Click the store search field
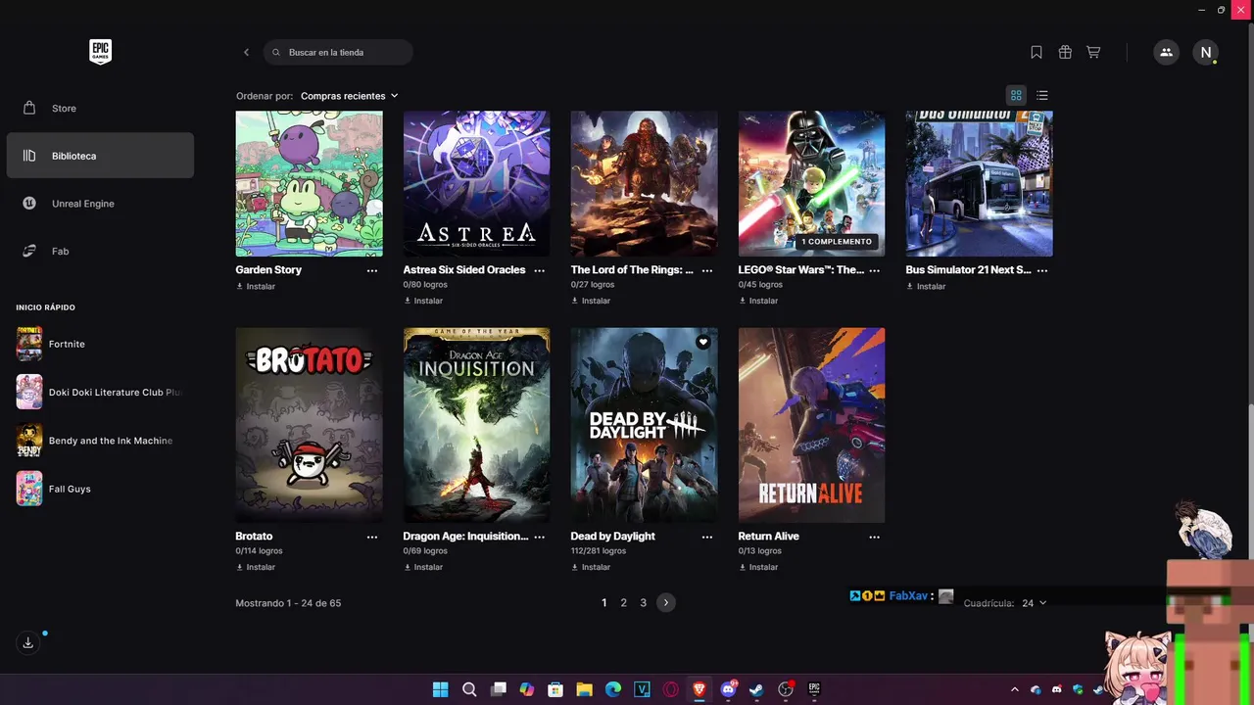The height and width of the screenshot is (705, 1254). tap(338, 52)
